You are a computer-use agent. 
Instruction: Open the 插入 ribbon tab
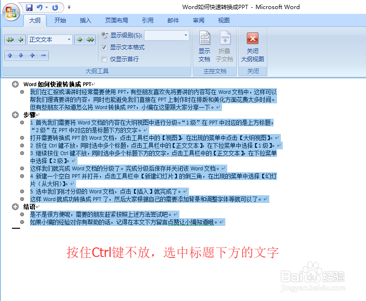point(86,21)
